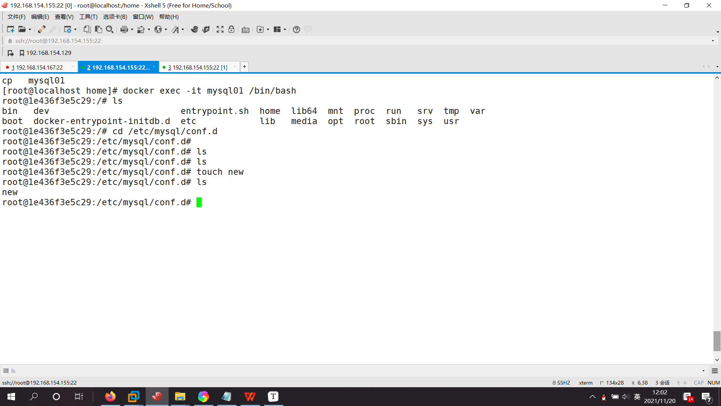Toggle the virtual keyboard icon
721x406 pixels.
pos(246,29)
